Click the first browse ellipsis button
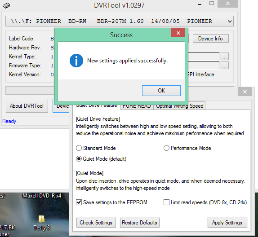258x237 pixels. pos(225,57)
